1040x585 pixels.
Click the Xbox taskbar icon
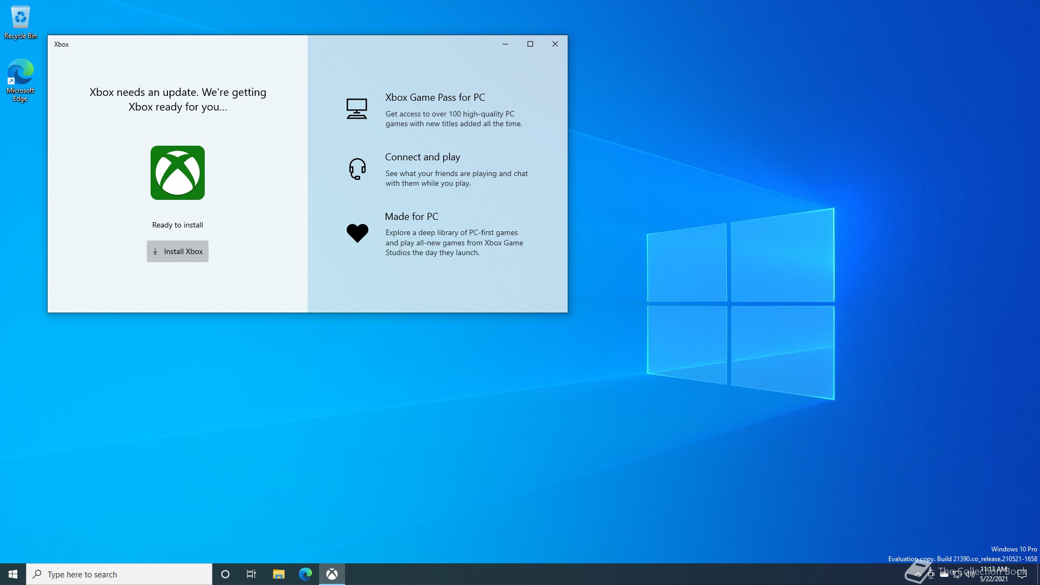(x=332, y=574)
